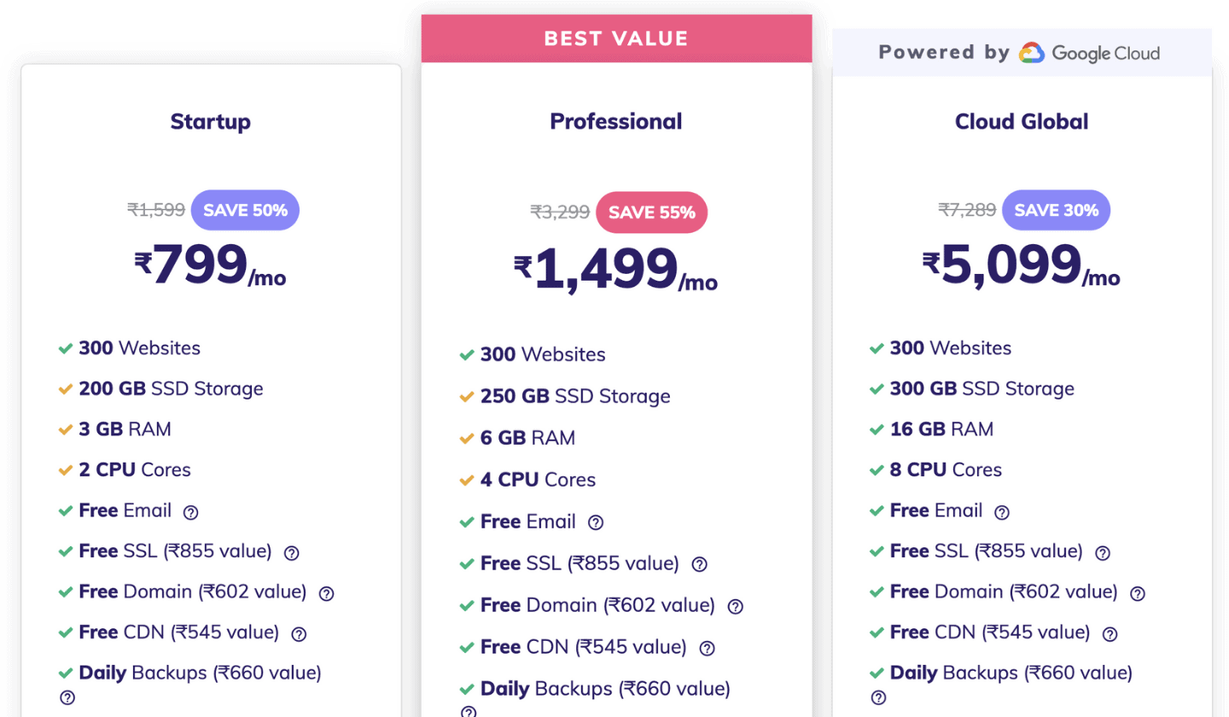The height and width of the screenshot is (717, 1229).
Task: Click the Free Email help icon in Startup plan
Action: pos(191,512)
